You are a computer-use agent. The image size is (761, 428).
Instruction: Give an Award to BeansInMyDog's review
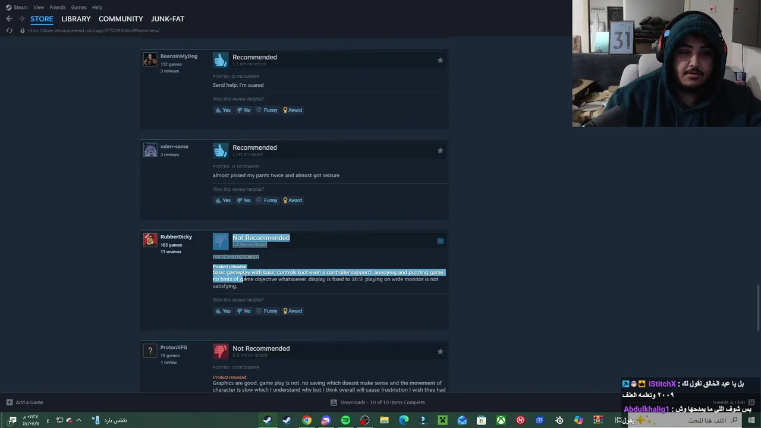[293, 110]
